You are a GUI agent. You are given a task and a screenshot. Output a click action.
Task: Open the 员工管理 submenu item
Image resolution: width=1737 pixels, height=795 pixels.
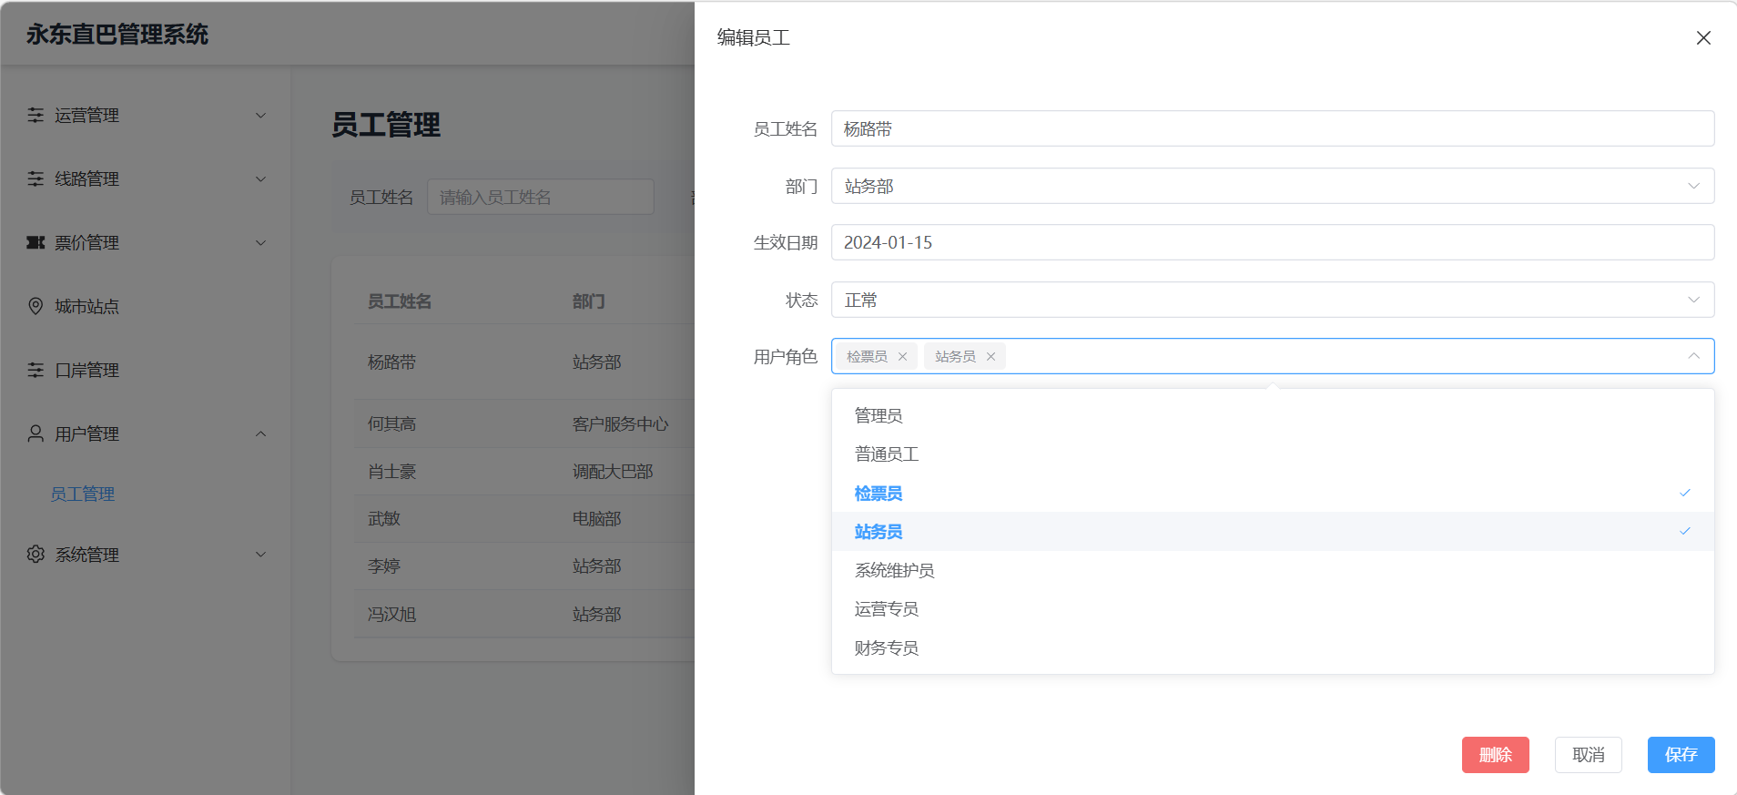[x=83, y=494]
